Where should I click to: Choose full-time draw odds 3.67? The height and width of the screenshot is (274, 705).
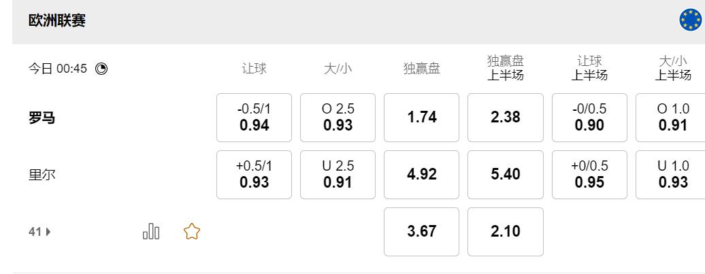click(421, 232)
